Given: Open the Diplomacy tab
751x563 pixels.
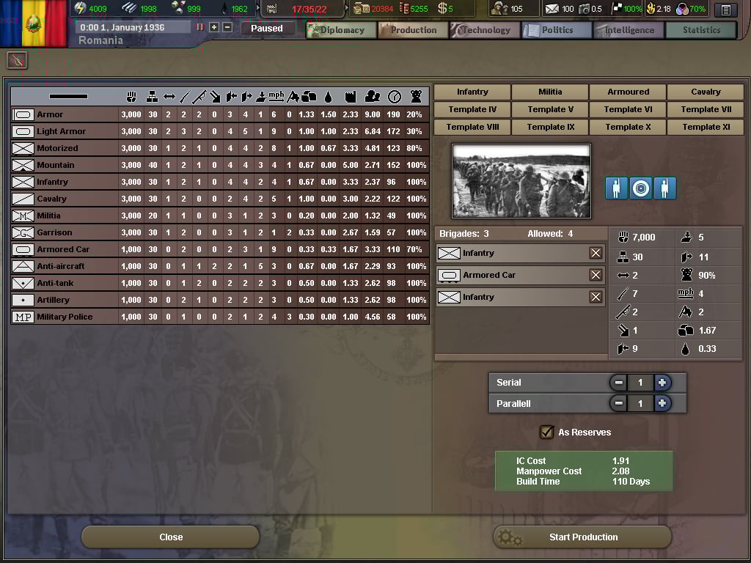Looking at the screenshot, I should [x=342, y=30].
